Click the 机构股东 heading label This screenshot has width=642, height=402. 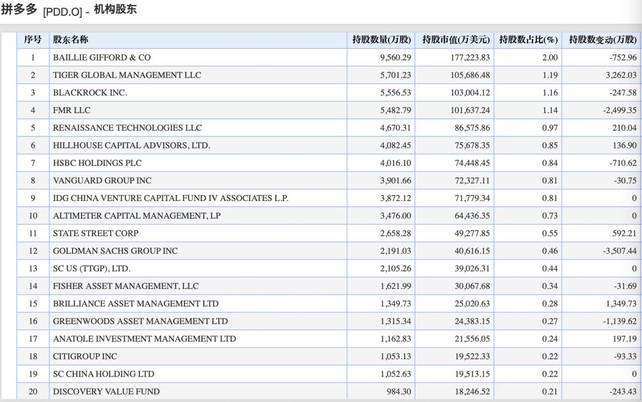point(116,10)
